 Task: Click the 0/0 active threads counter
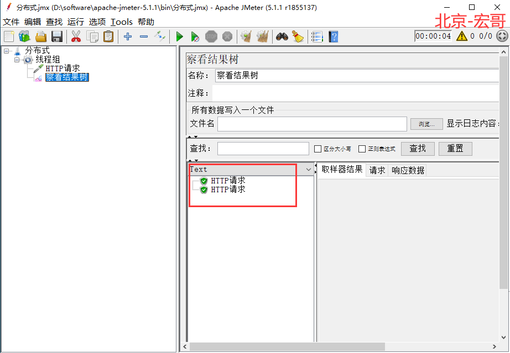pyautogui.click(x=486, y=36)
